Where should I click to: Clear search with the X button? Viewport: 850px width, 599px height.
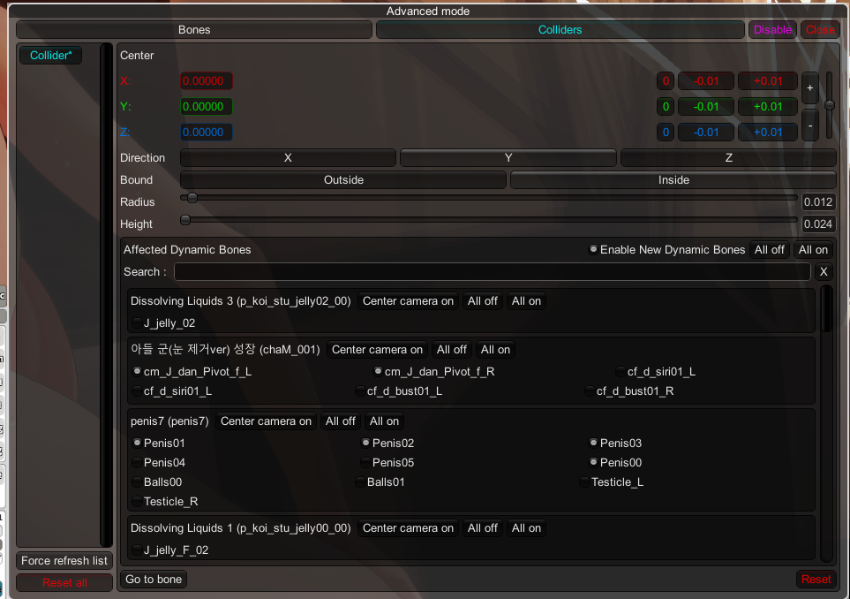[823, 272]
